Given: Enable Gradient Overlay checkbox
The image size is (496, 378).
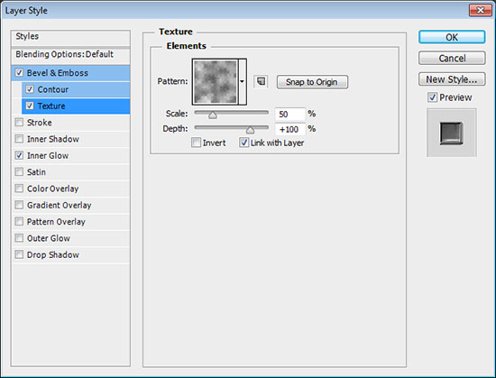Looking at the screenshot, I should point(19,205).
